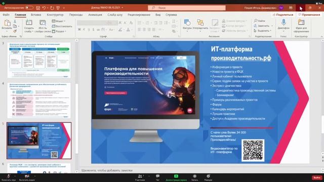324x182 pixels.
Task: Click Zoom Выйти (Leave) button
Action: coord(317,177)
